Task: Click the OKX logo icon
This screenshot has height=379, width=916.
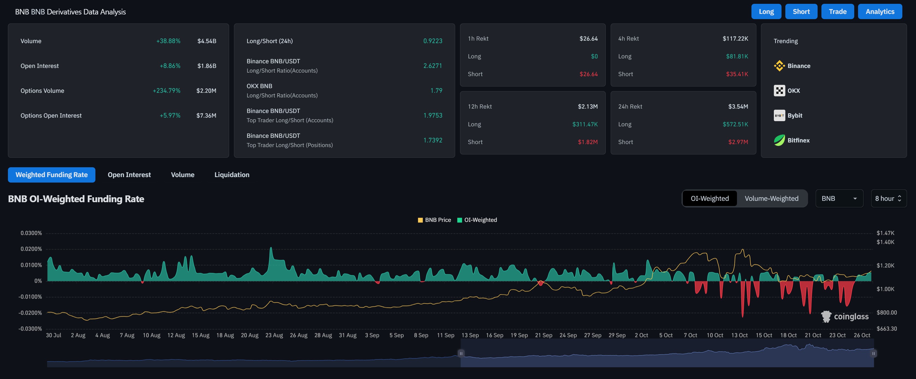Action: pyautogui.click(x=779, y=91)
